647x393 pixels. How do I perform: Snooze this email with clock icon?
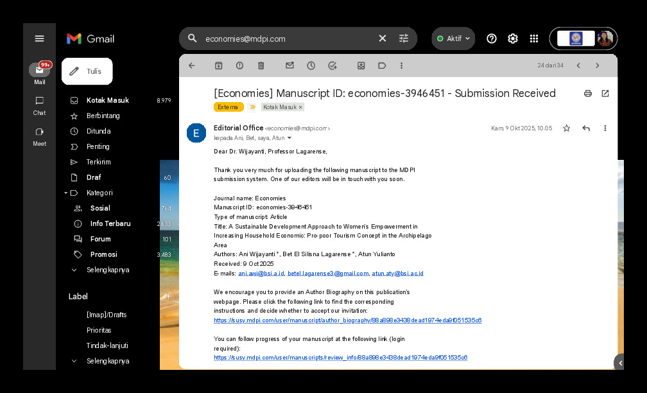[311, 65]
